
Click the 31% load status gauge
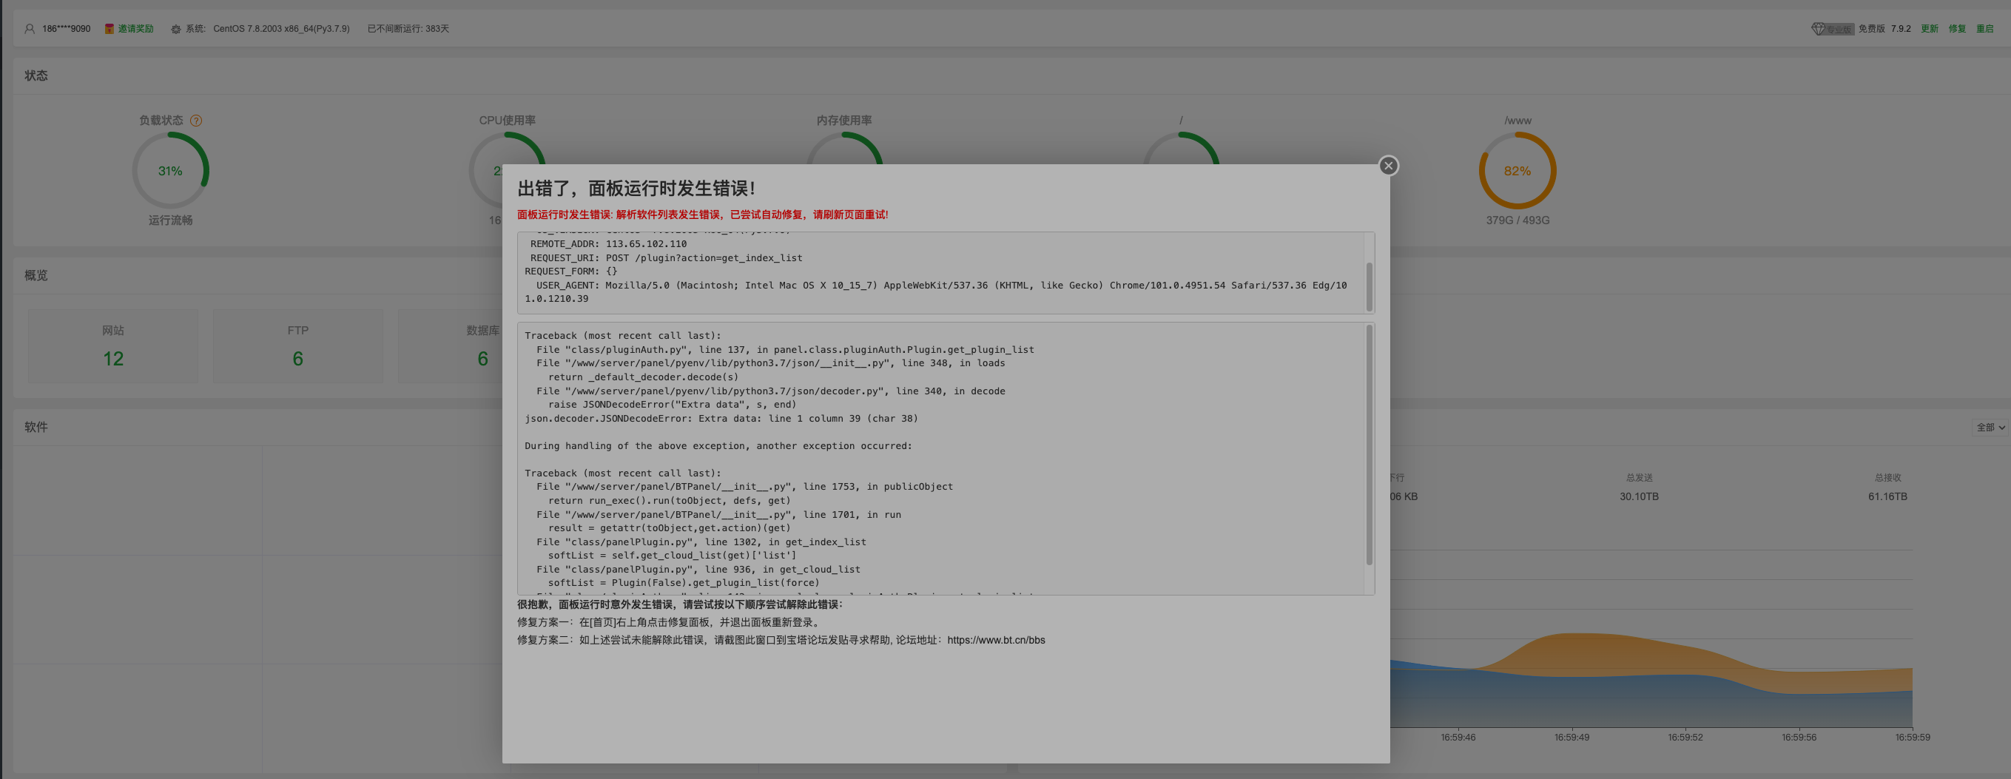point(170,170)
